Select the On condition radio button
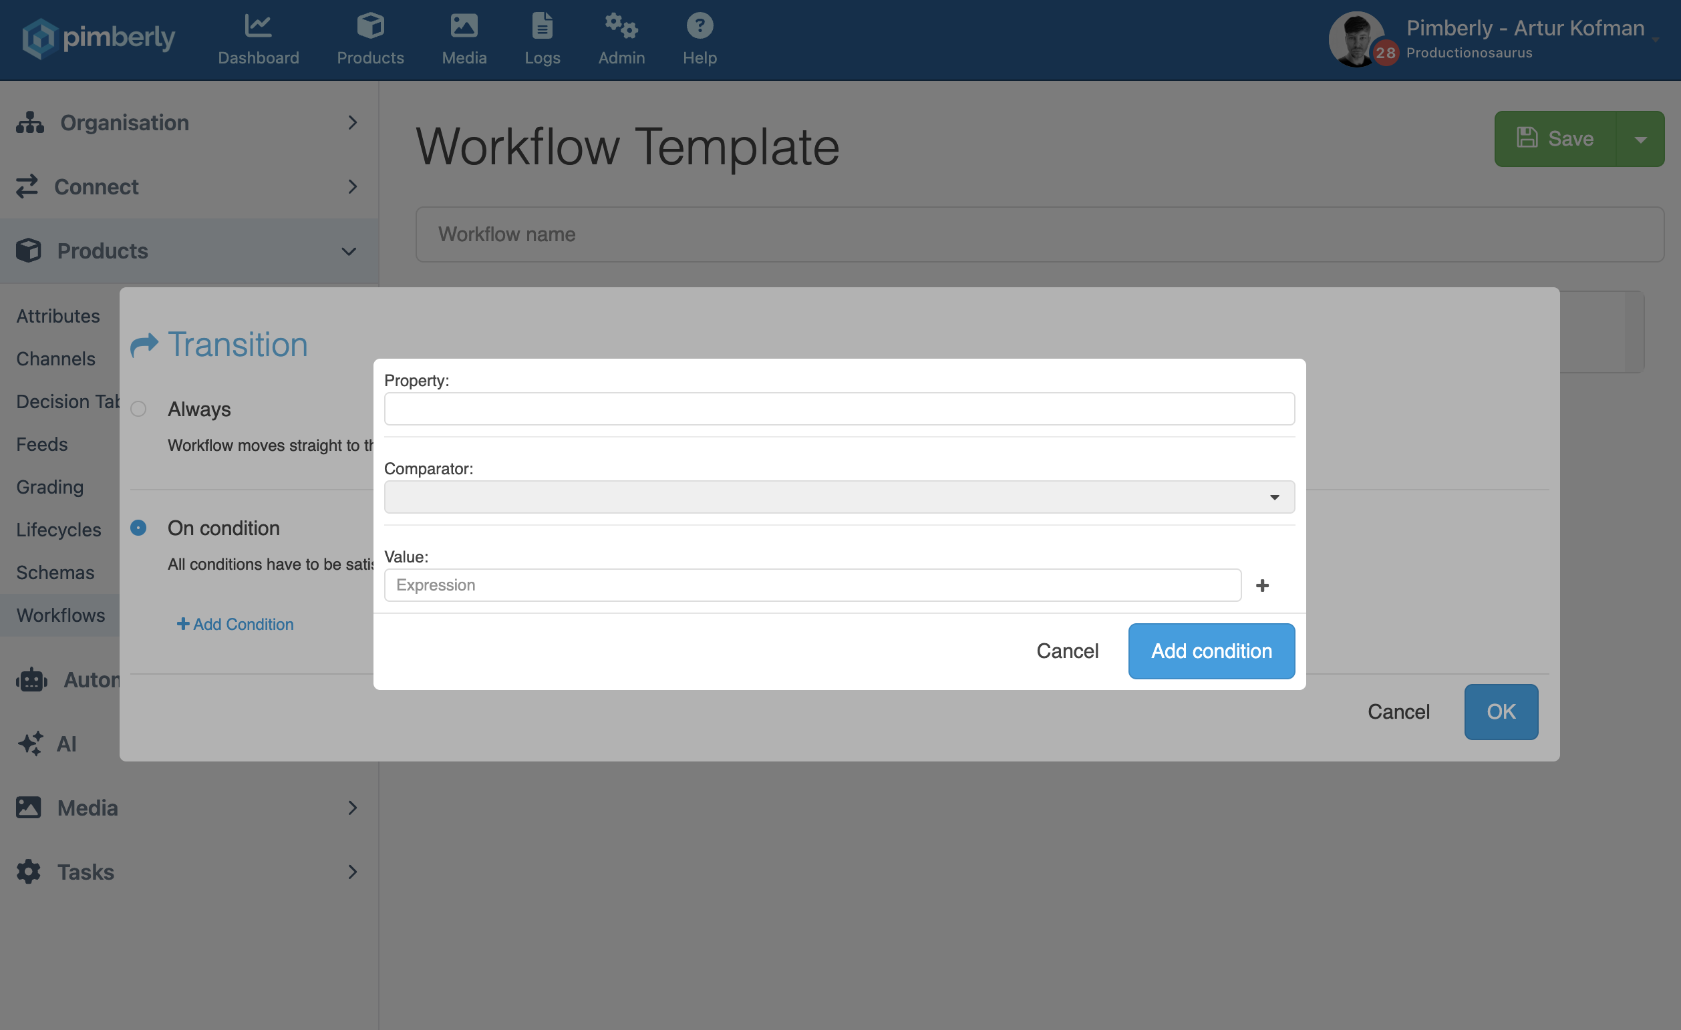 click(x=138, y=528)
